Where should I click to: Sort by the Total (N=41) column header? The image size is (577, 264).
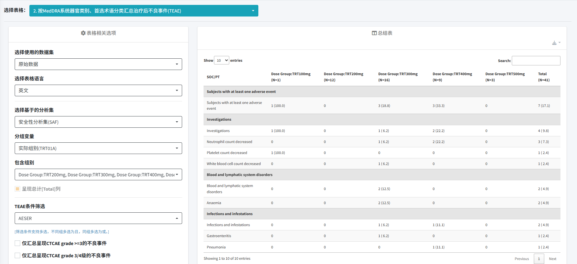(544, 77)
